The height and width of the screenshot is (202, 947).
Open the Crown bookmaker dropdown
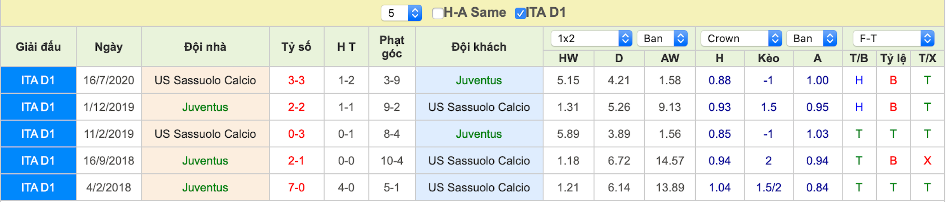tap(741, 38)
